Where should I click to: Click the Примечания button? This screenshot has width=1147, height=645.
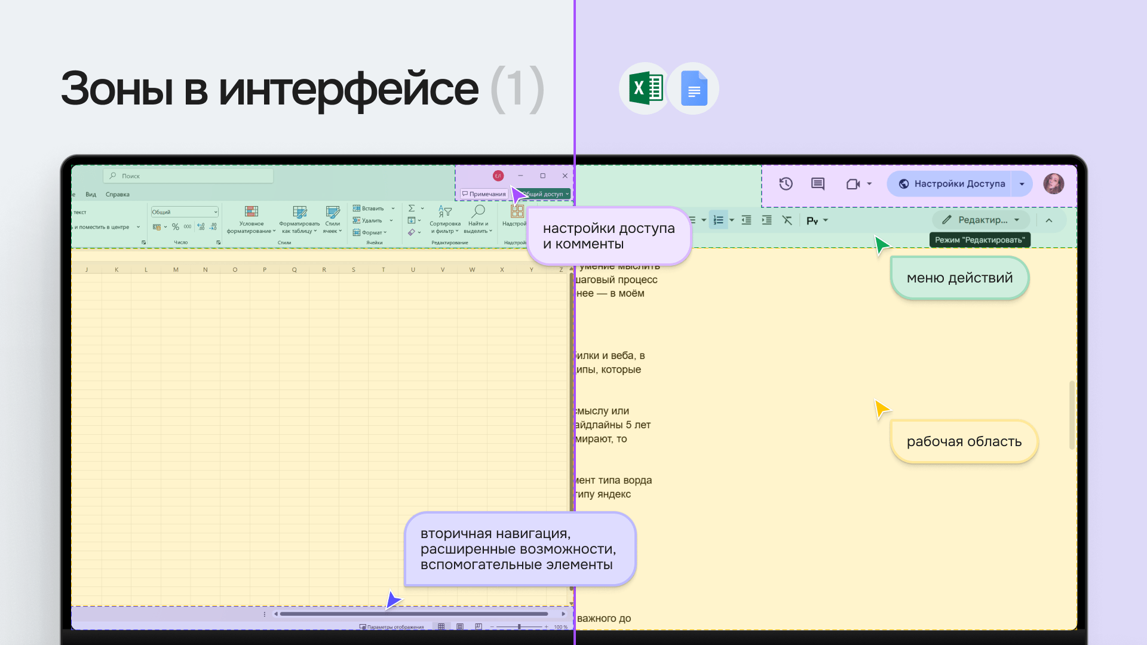pyautogui.click(x=484, y=194)
